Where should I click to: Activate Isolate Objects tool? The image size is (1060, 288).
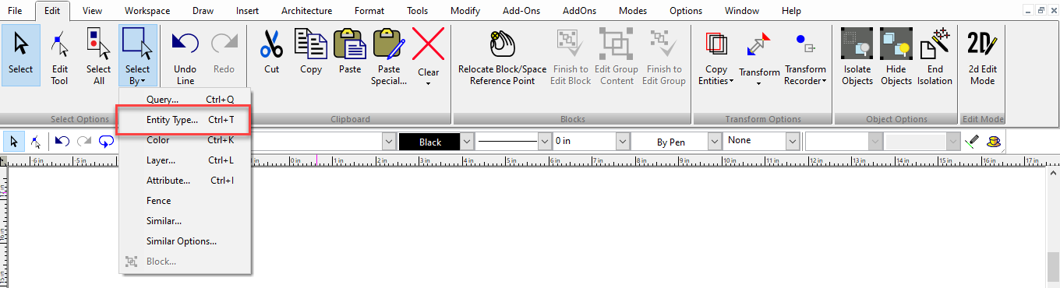857,56
